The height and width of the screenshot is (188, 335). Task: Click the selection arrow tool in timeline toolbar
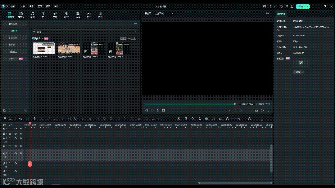click(x=10, y=119)
